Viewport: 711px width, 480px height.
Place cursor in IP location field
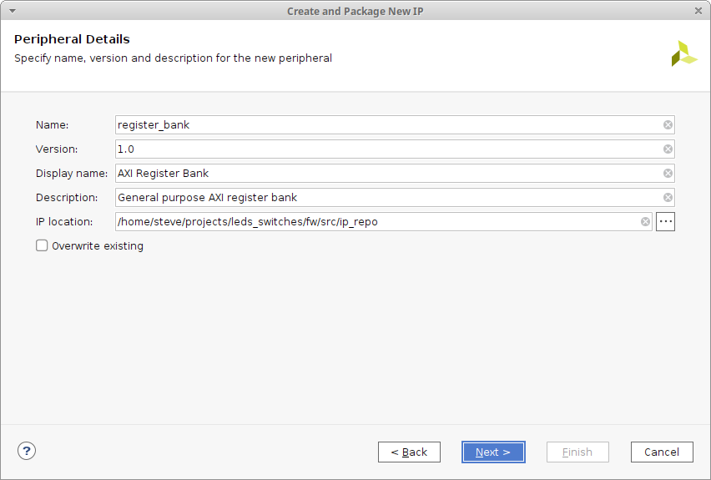tap(376, 222)
